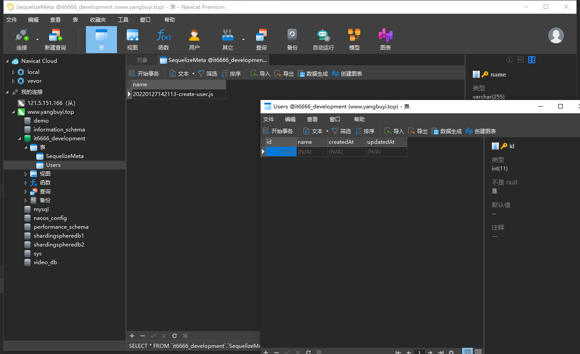Click 数据生成 in the Users window
The width and height of the screenshot is (580, 354).
[447, 131]
